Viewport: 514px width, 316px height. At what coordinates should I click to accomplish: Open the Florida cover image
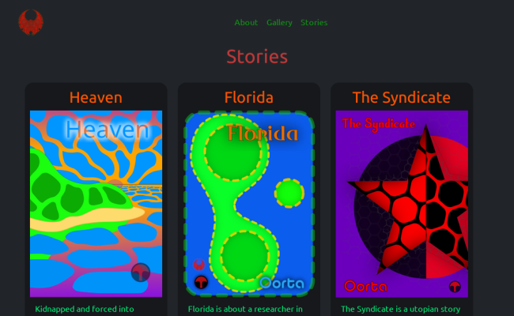pos(249,204)
